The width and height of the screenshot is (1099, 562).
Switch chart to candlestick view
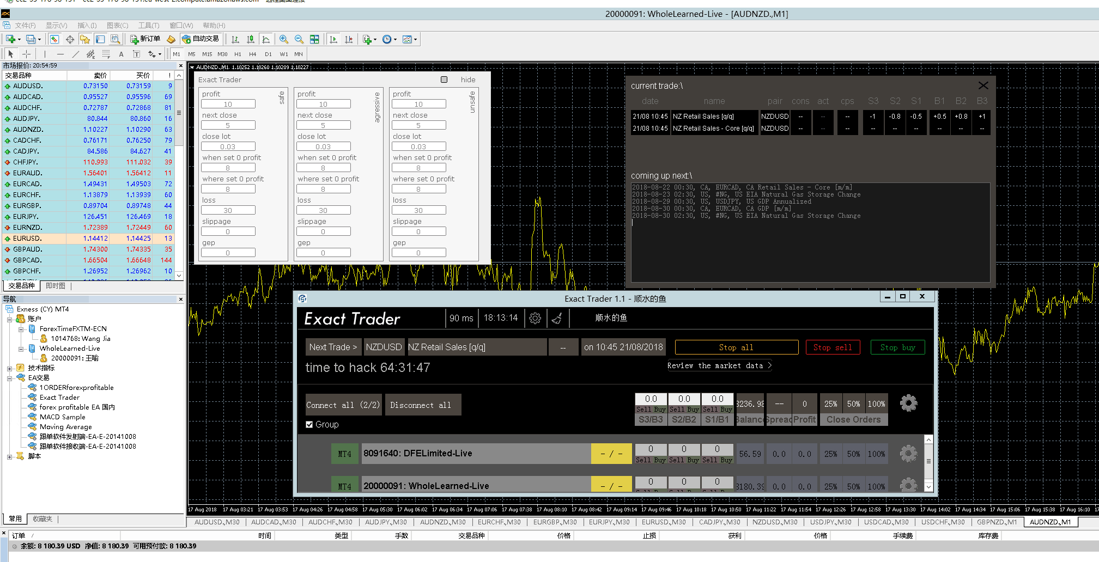(251, 39)
